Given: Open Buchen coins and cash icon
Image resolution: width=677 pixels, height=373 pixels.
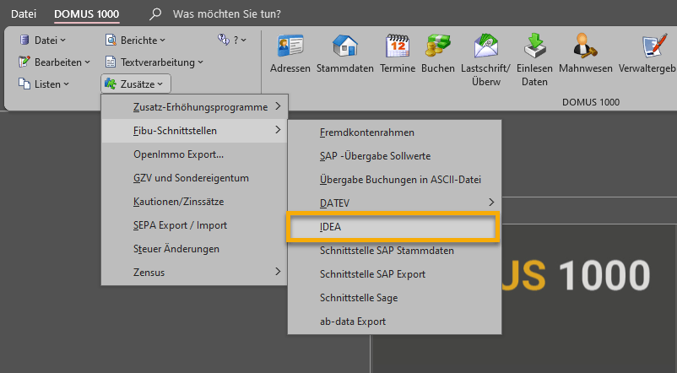Looking at the screenshot, I should [x=438, y=46].
